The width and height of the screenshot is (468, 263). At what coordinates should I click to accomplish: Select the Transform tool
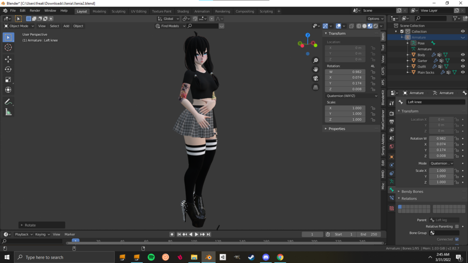click(8, 90)
